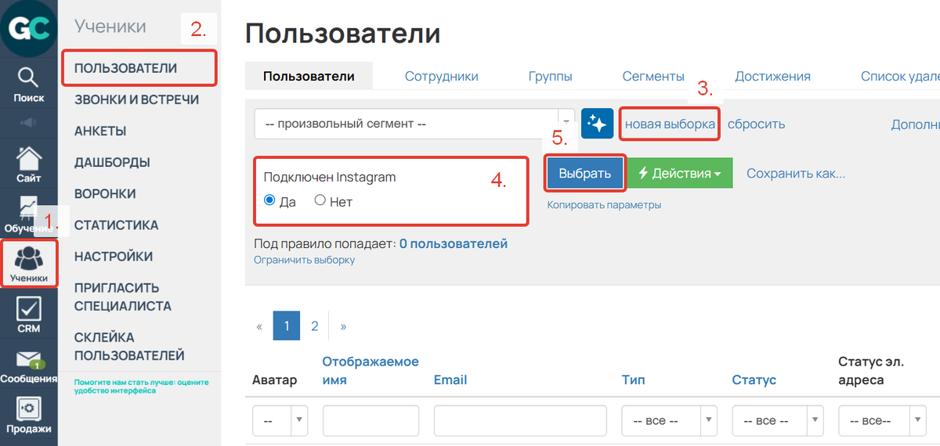Open the Поиск search icon
This screenshot has width=940, height=446.
pyautogui.click(x=28, y=85)
